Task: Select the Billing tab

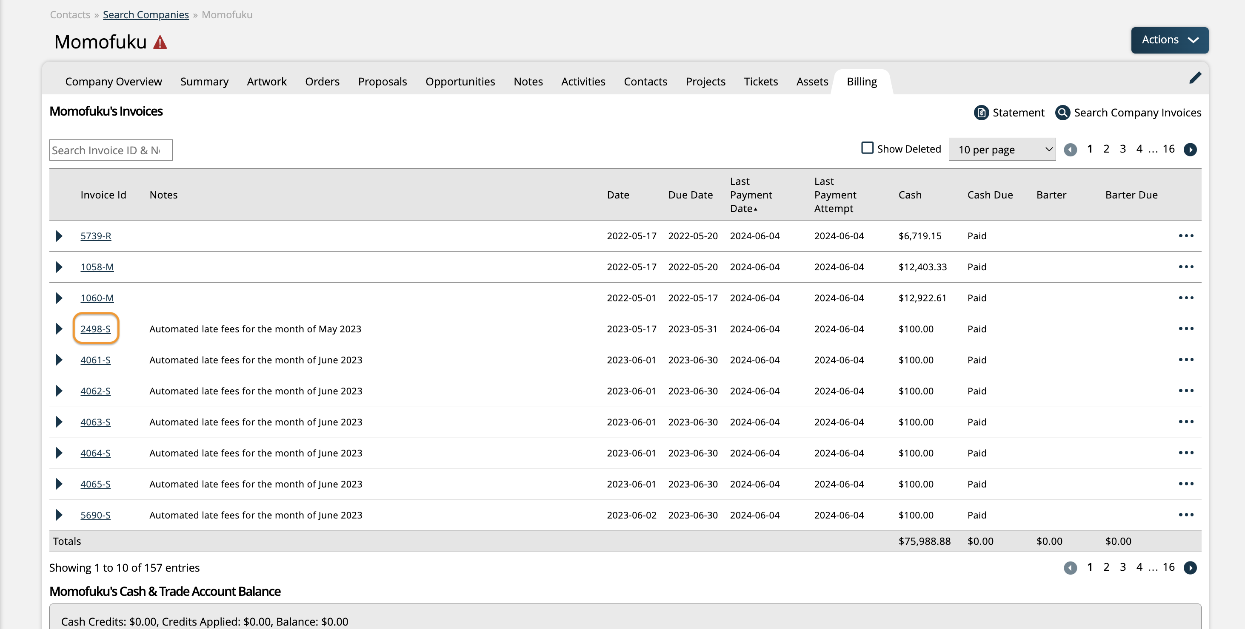Action: pos(862,82)
